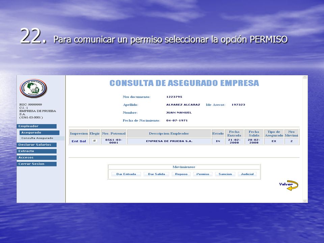Screen dimensions: 324x243
Task: Click the document number 1223795
Action: click(x=174, y=97)
